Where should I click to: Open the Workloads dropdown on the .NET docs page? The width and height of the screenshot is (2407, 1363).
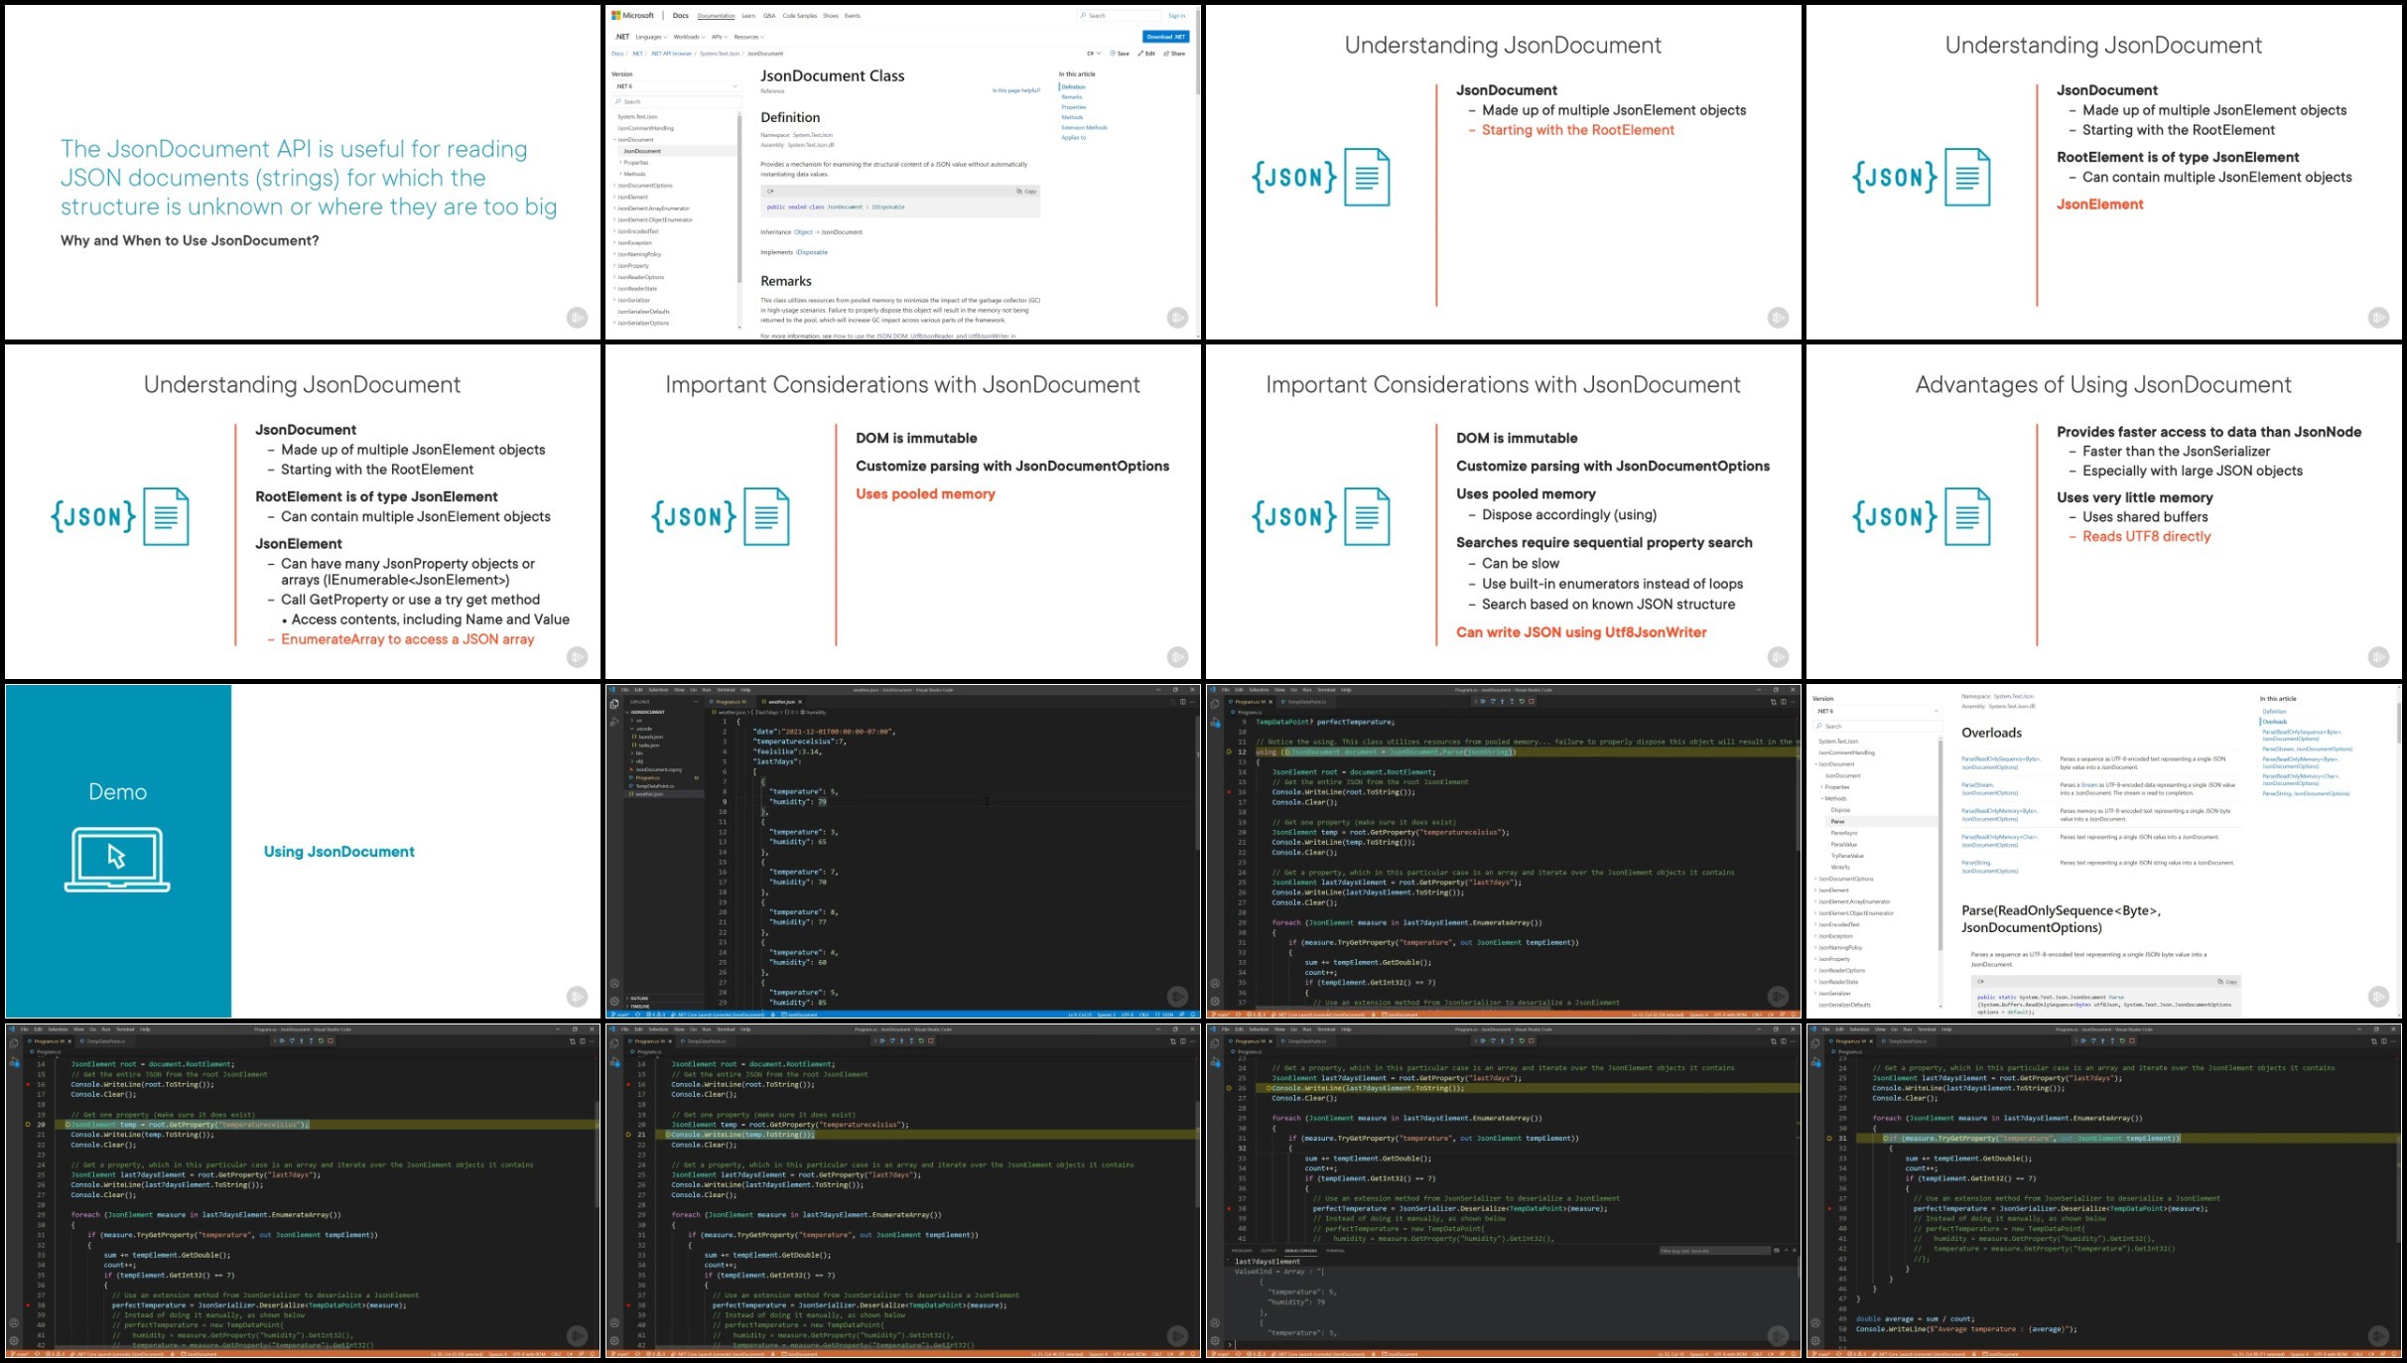[689, 37]
